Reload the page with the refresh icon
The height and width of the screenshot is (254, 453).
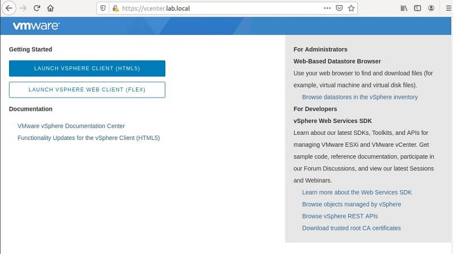point(37,8)
